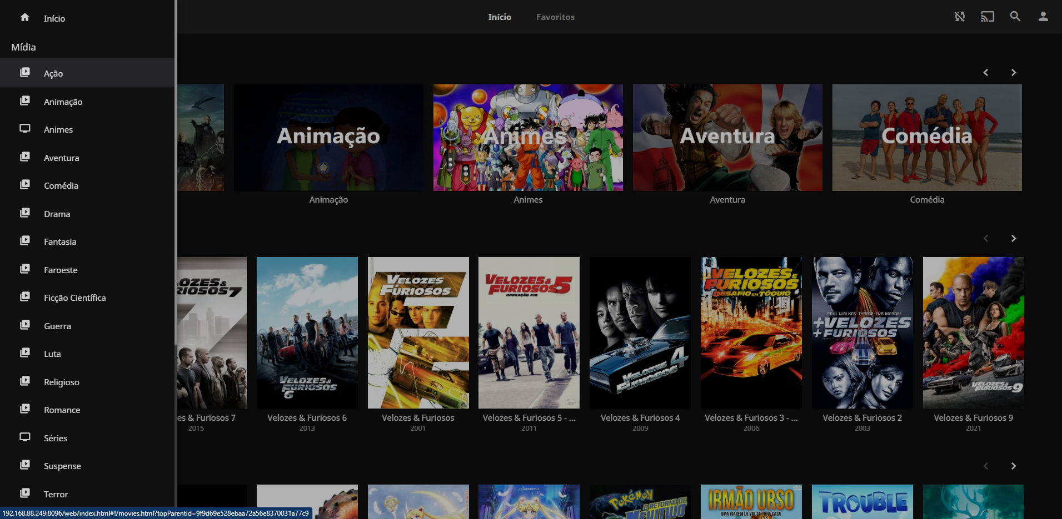
Task: Click the Drama library icon in the sidebar
Action: click(25, 213)
